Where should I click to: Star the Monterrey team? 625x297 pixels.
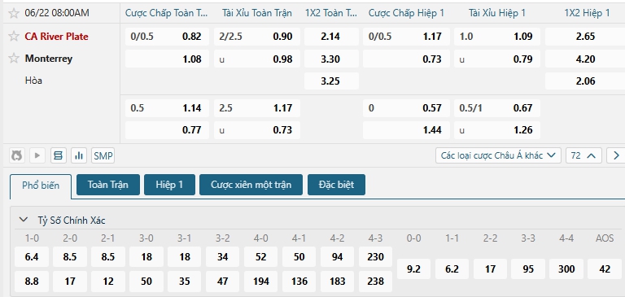(x=14, y=59)
